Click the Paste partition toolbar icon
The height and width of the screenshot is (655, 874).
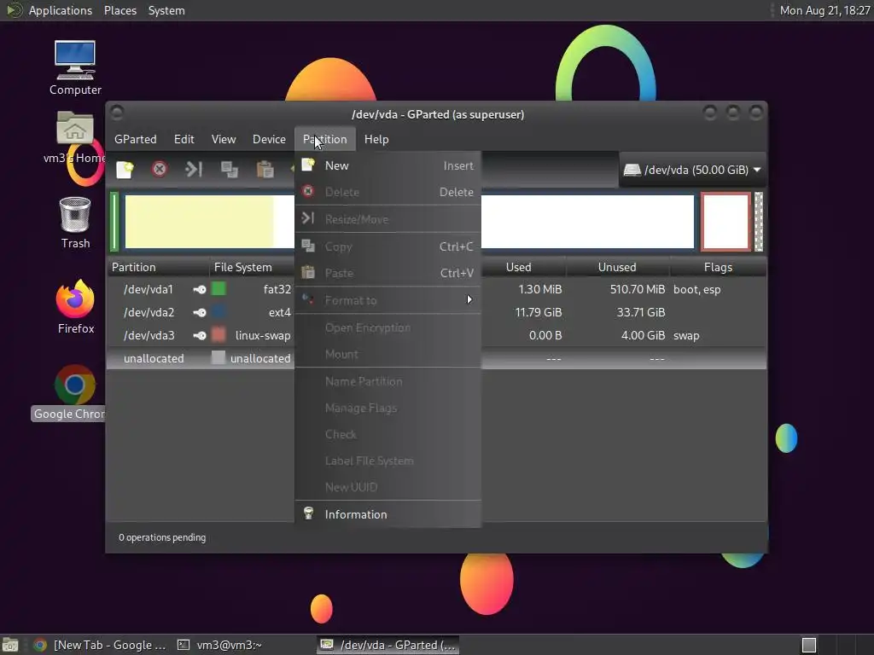pos(265,170)
